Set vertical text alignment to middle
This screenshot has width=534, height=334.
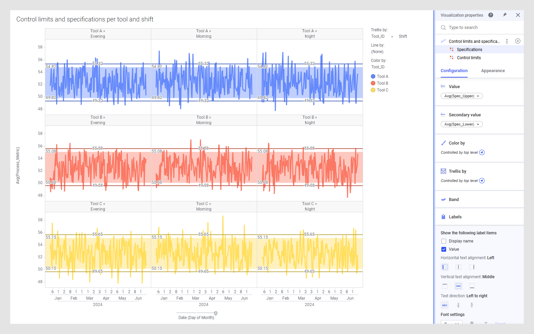tap(458, 286)
